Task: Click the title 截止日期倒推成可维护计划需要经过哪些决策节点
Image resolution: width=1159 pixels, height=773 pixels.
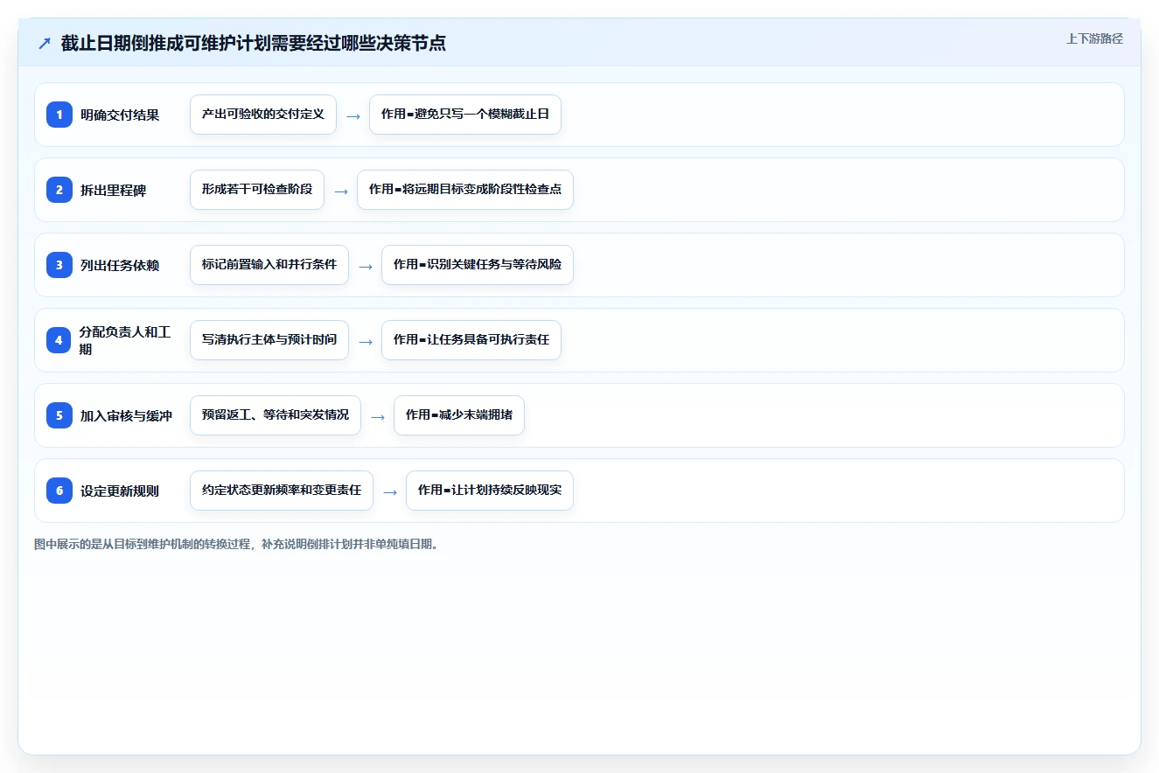Action: [254, 43]
